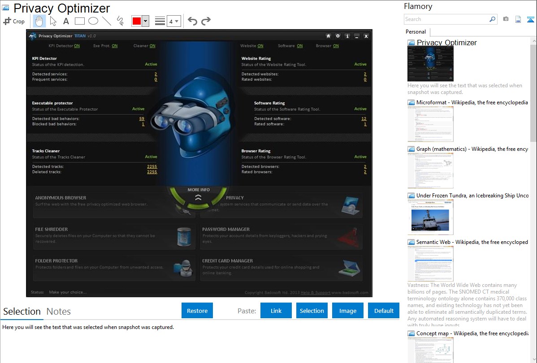
Task: Open detected software count 12
Action: (x=364, y=119)
